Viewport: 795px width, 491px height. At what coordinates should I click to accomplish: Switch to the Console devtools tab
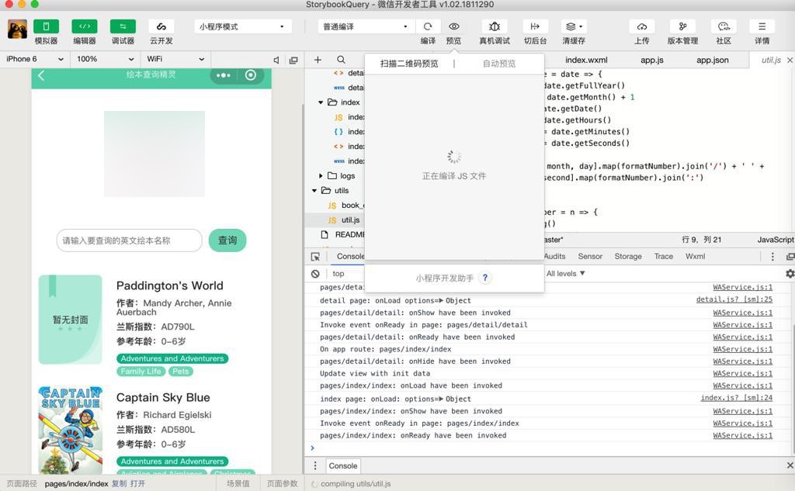(350, 257)
